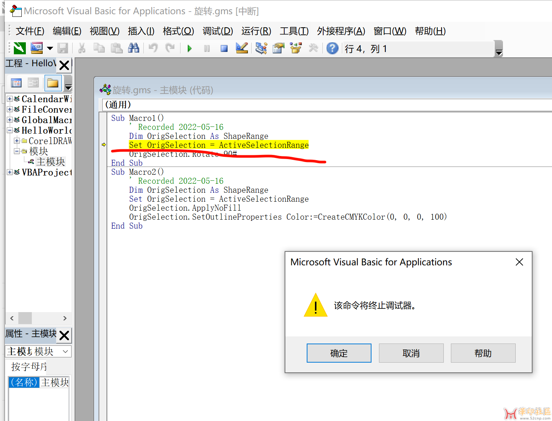The image size is (552, 421).
Task: Expand the FileConverter project node
Action: [x=10, y=109]
